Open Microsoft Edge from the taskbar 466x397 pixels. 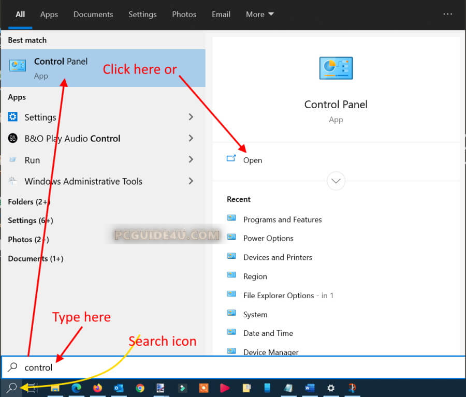coord(76,388)
